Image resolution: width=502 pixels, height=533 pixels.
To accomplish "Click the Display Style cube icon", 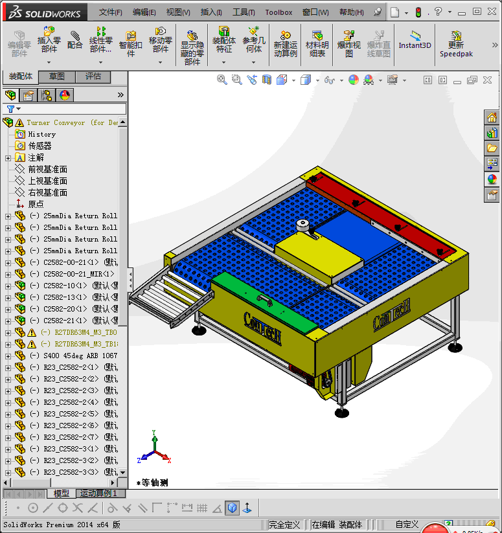I will click(306, 80).
